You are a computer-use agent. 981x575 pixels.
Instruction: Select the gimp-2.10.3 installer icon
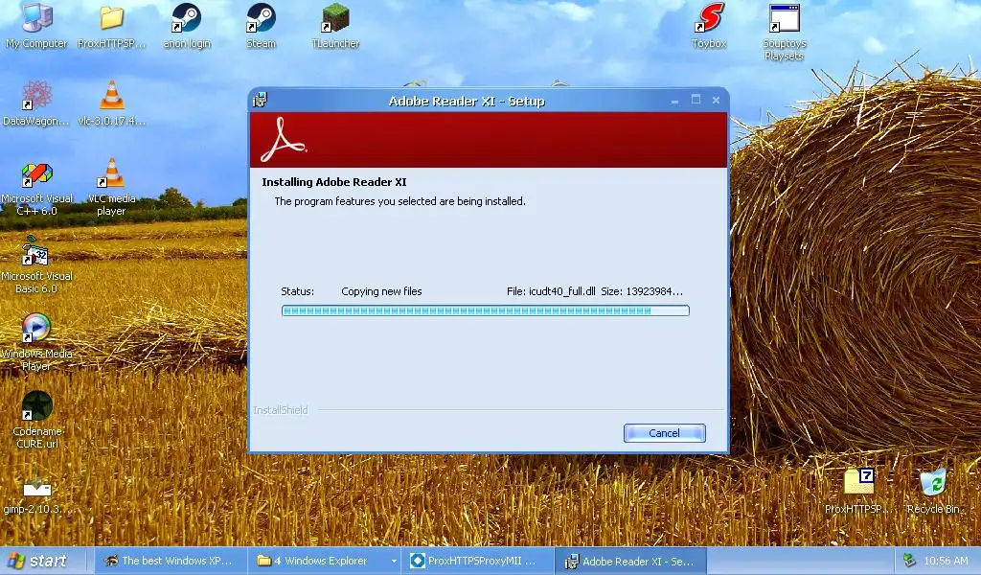pyautogui.click(x=36, y=493)
